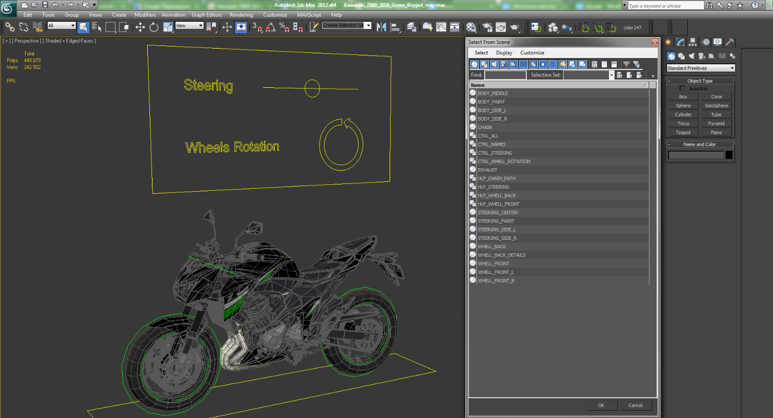
Task: Click the Mirror tool icon
Action: point(381,27)
